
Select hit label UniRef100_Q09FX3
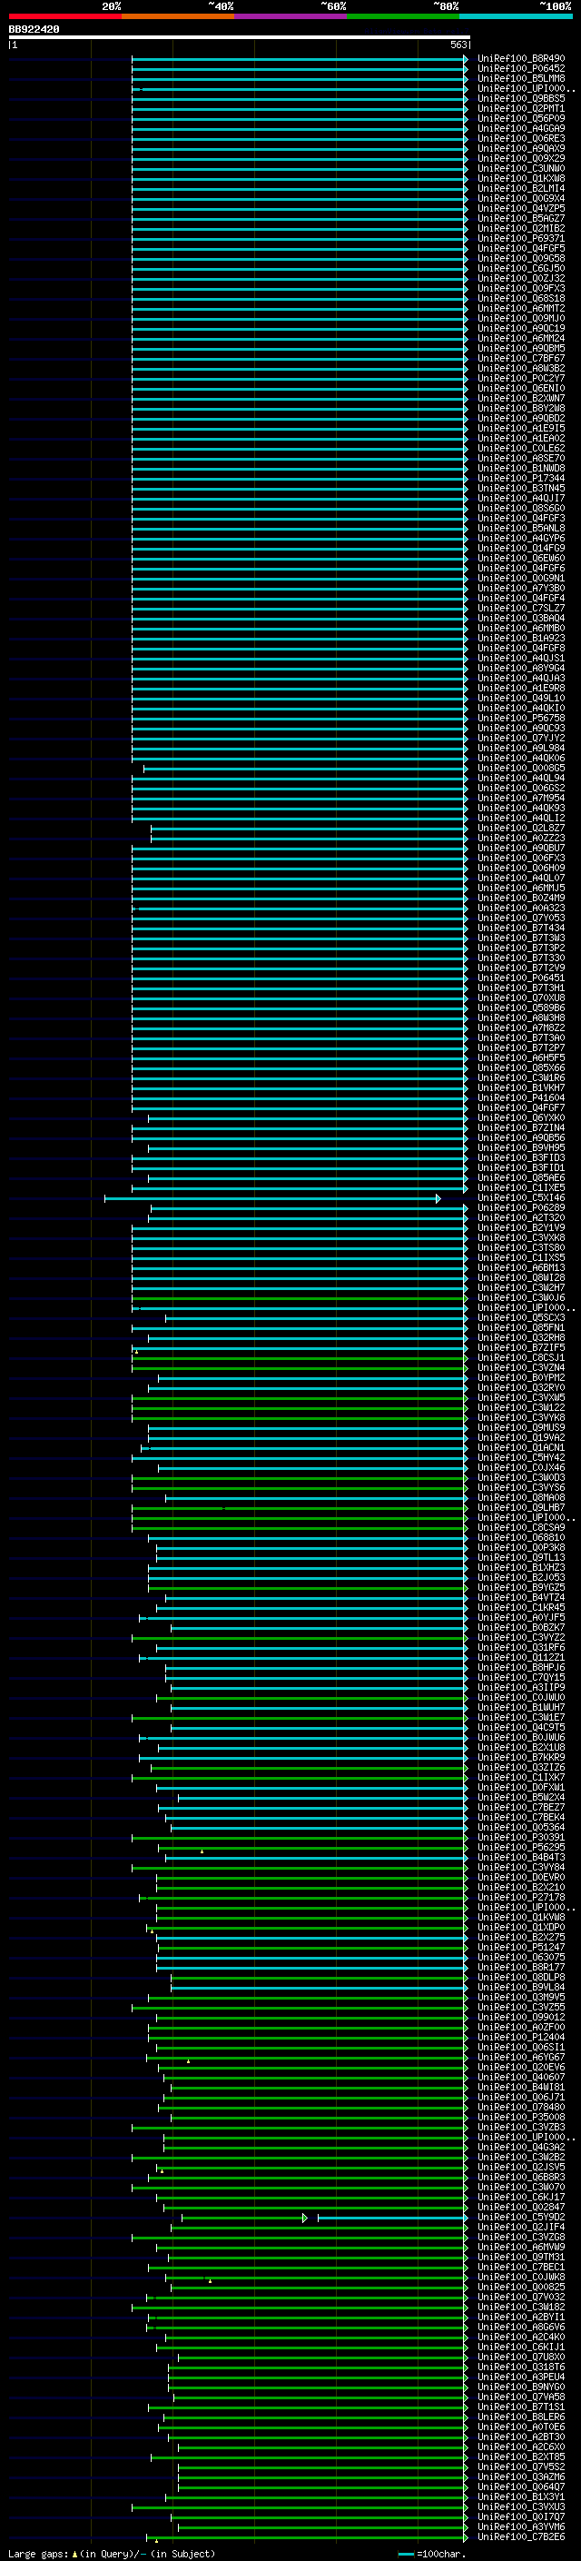521,288
